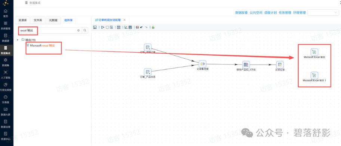Open the environment dropdown at top right
Screen dimensions: 341x146
323,13
